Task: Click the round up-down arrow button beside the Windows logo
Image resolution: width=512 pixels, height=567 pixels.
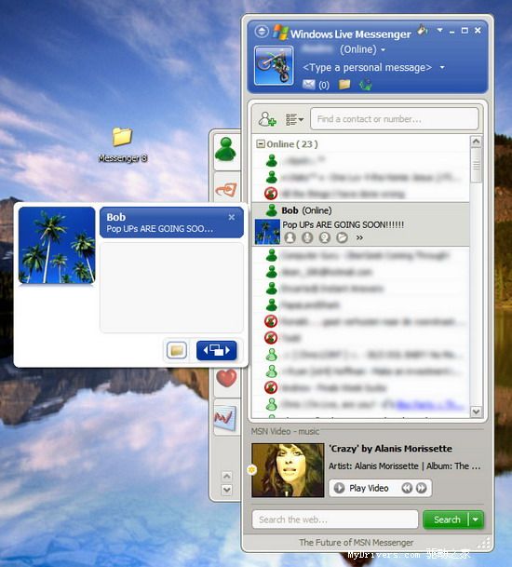Action: click(x=262, y=32)
